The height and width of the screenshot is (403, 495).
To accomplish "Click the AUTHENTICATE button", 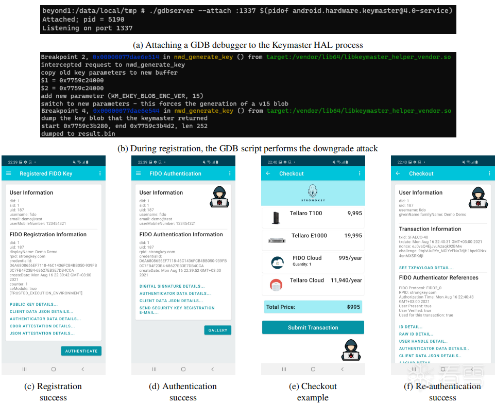I will [81, 351].
